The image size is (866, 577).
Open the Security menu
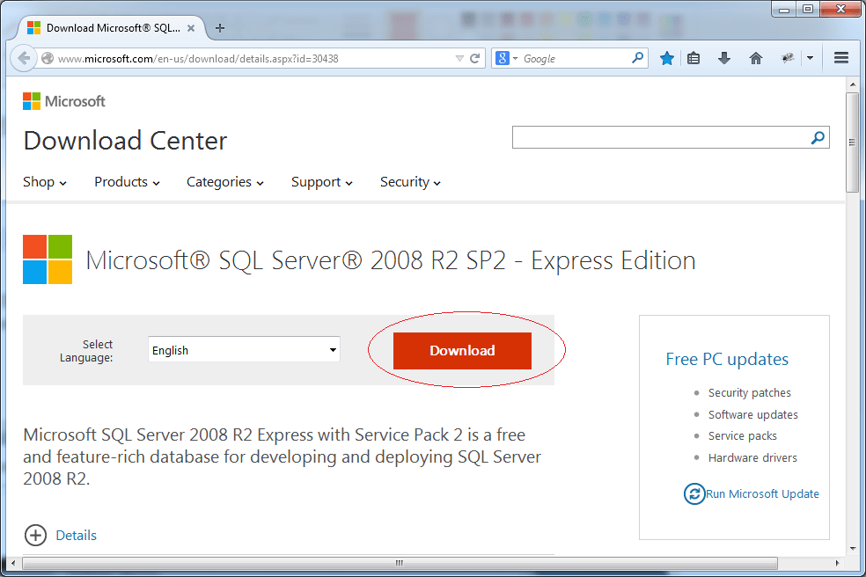410,182
